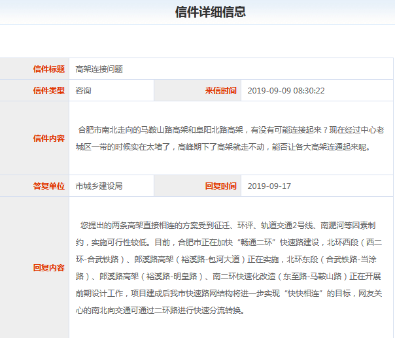This screenshot has width=395, height=338.
Task: Click the 回复时间 label
Action: (220, 186)
